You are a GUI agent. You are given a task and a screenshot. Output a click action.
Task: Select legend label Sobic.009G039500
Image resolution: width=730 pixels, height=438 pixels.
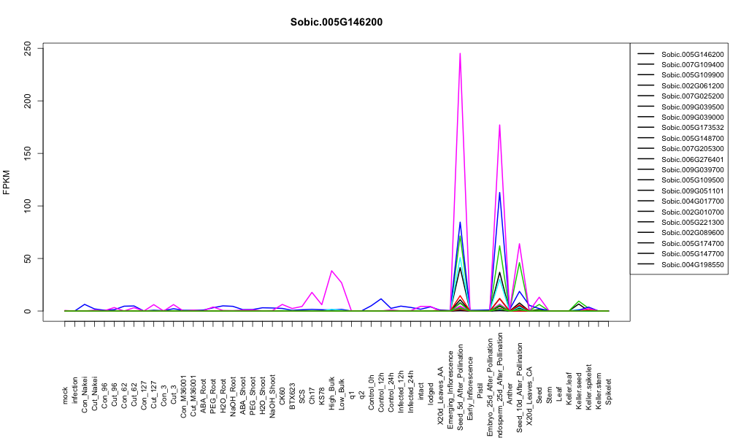click(x=693, y=107)
